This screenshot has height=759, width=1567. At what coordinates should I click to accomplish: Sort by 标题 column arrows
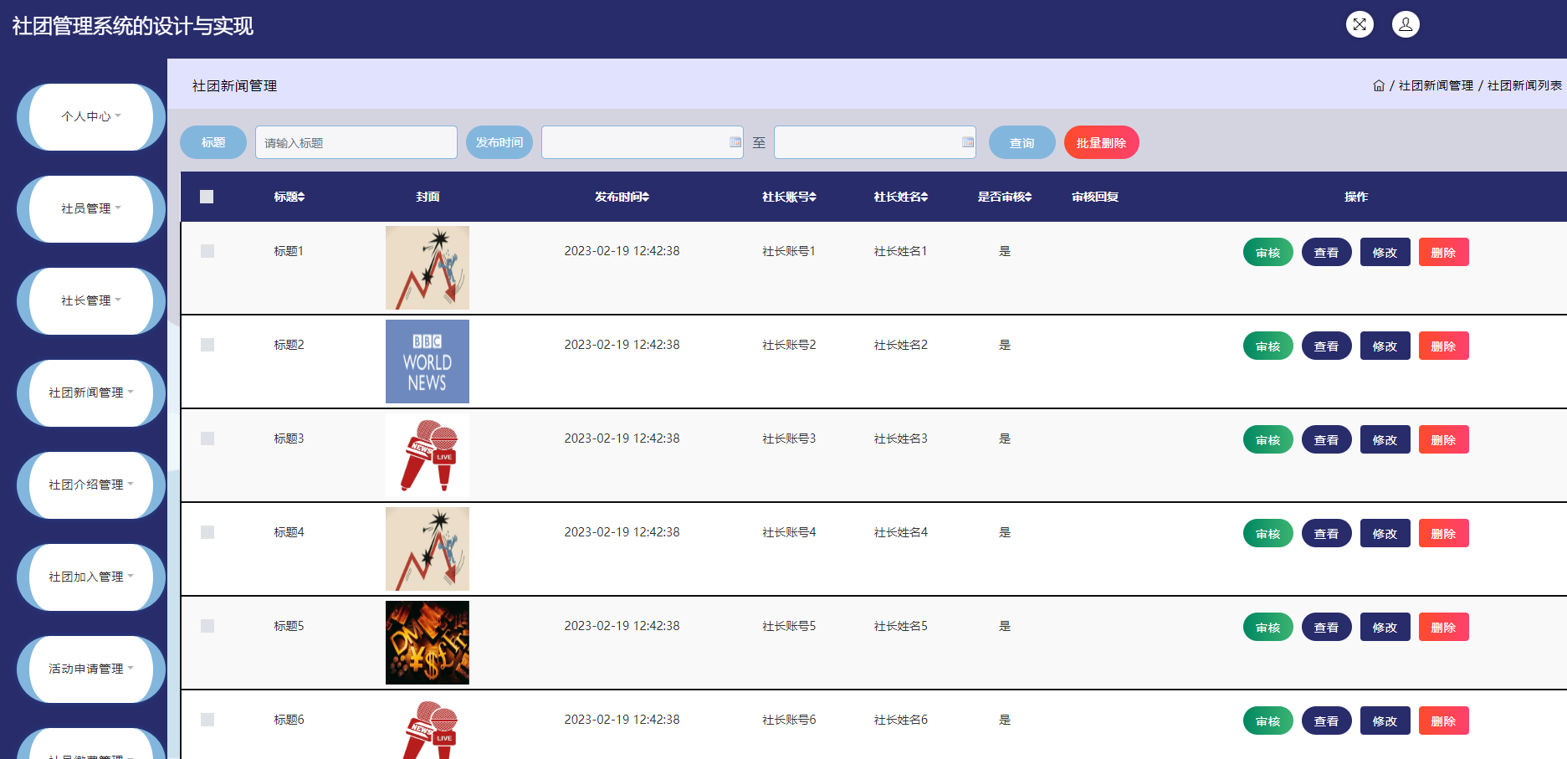pyautogui.click(x=301, y=197)
